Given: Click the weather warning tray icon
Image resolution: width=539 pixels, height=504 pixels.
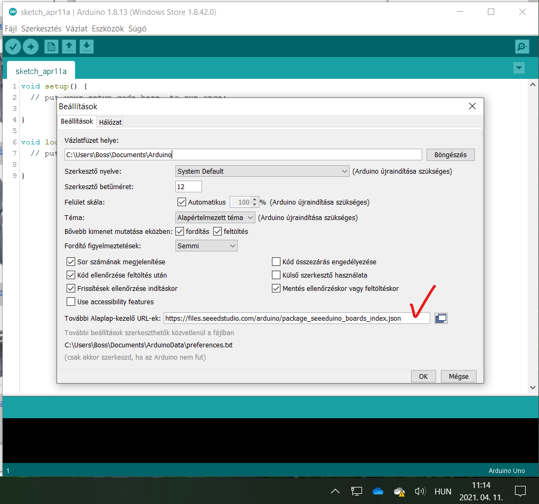Looking at the screenshot, I should pos(399,492).
